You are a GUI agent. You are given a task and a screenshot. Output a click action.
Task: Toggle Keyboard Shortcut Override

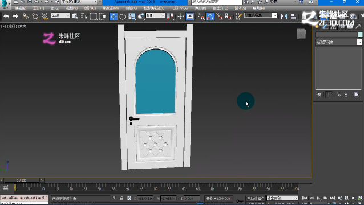[x=190, y=17]
